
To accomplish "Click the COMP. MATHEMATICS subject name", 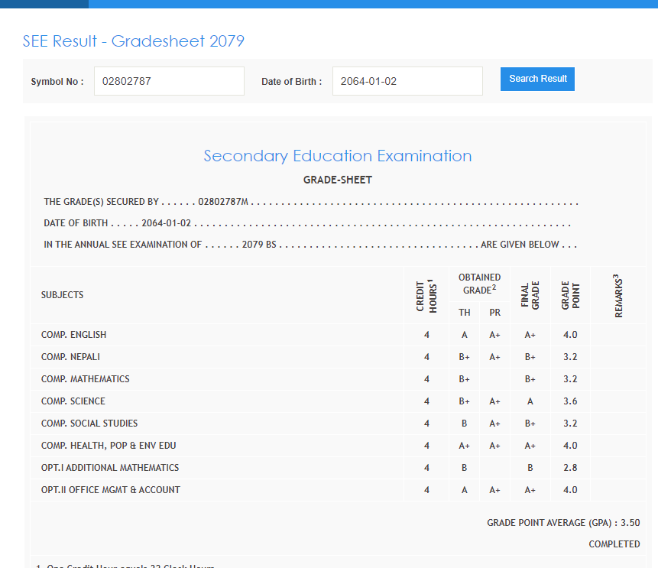I will 86,379.
